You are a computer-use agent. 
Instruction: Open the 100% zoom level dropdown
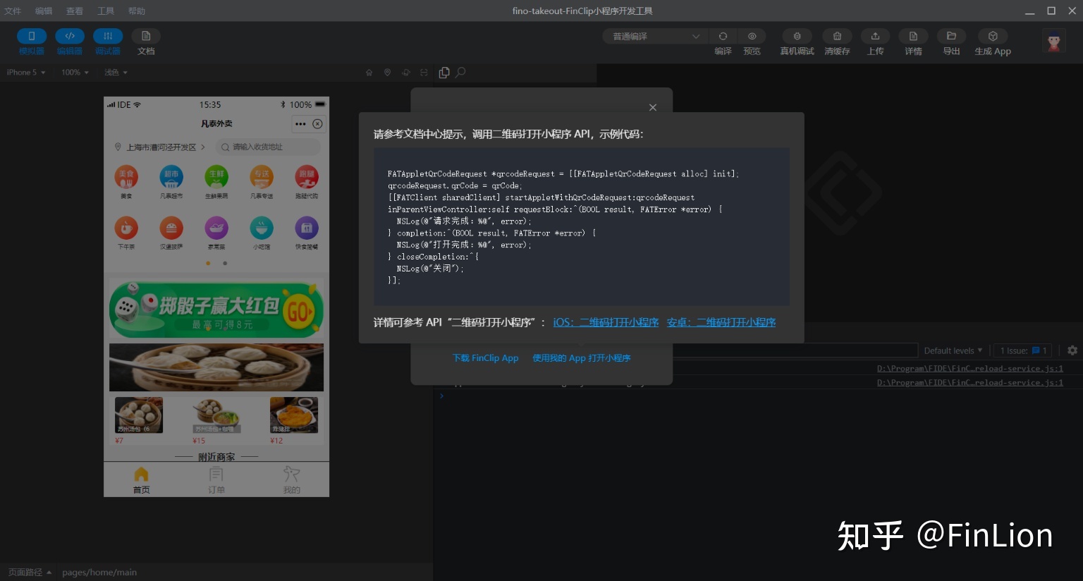pos(75,73)
